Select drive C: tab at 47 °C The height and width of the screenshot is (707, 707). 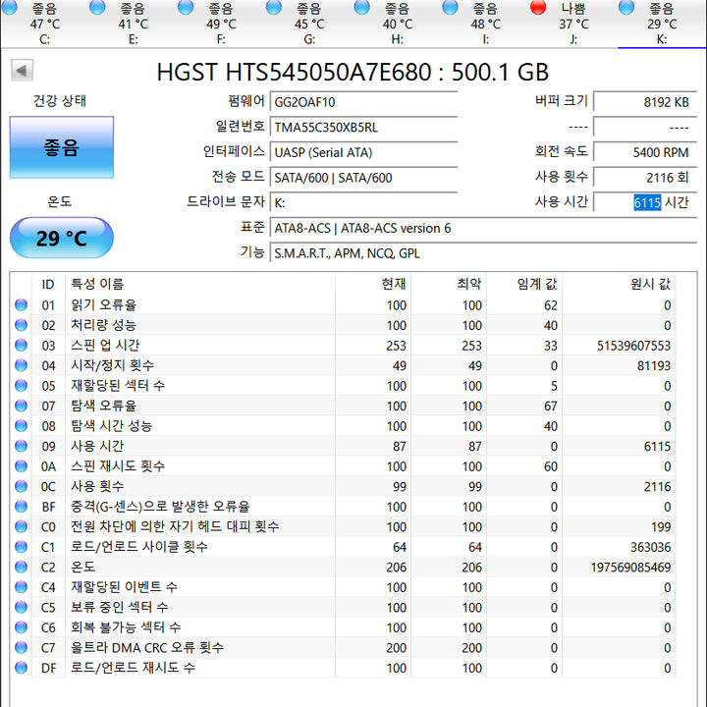(x=44, y=24)
